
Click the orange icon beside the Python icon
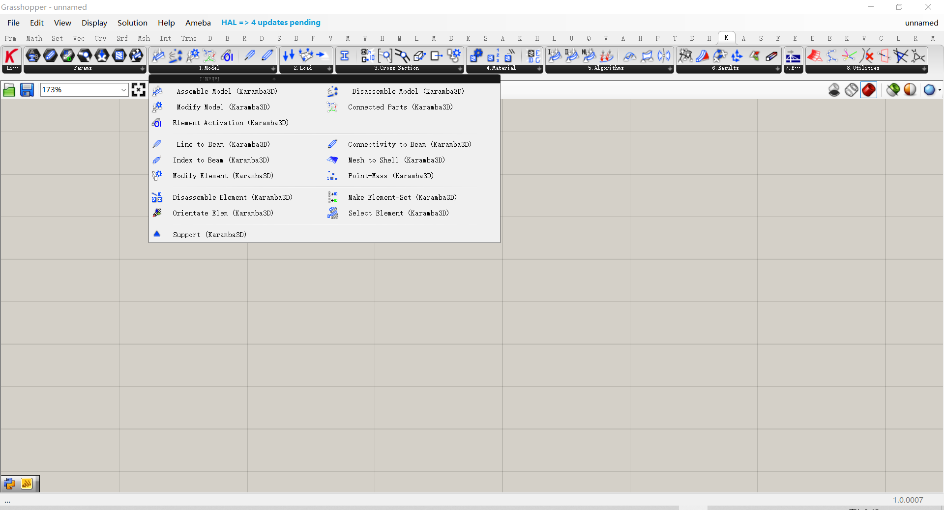[27, 484]
